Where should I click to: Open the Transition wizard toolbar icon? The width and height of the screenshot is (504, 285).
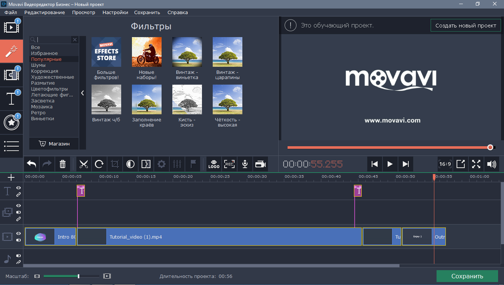[x=146, y=164]
